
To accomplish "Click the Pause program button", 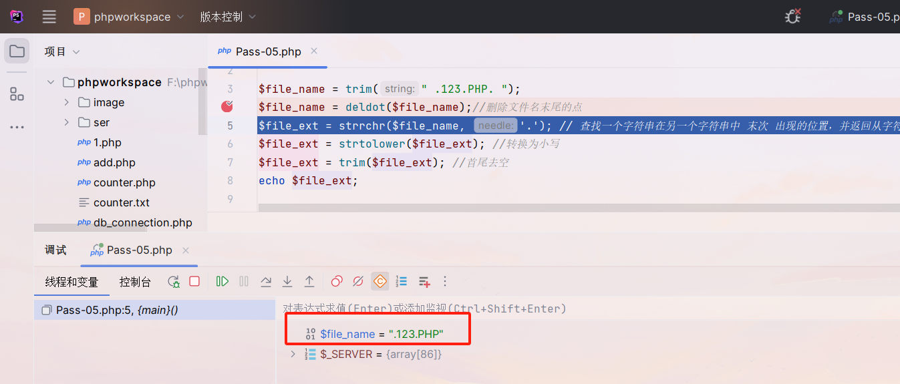I will point(244,282).
